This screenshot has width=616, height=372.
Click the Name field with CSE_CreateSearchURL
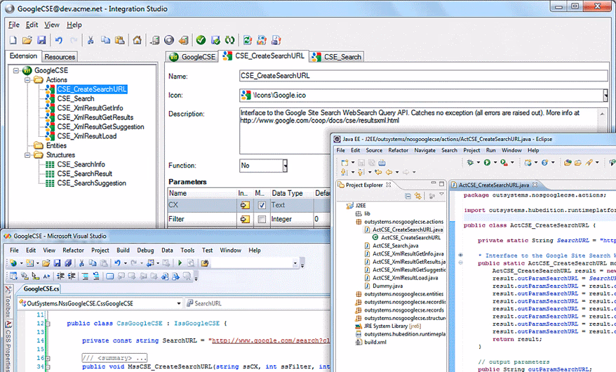[x=424, y=76]
